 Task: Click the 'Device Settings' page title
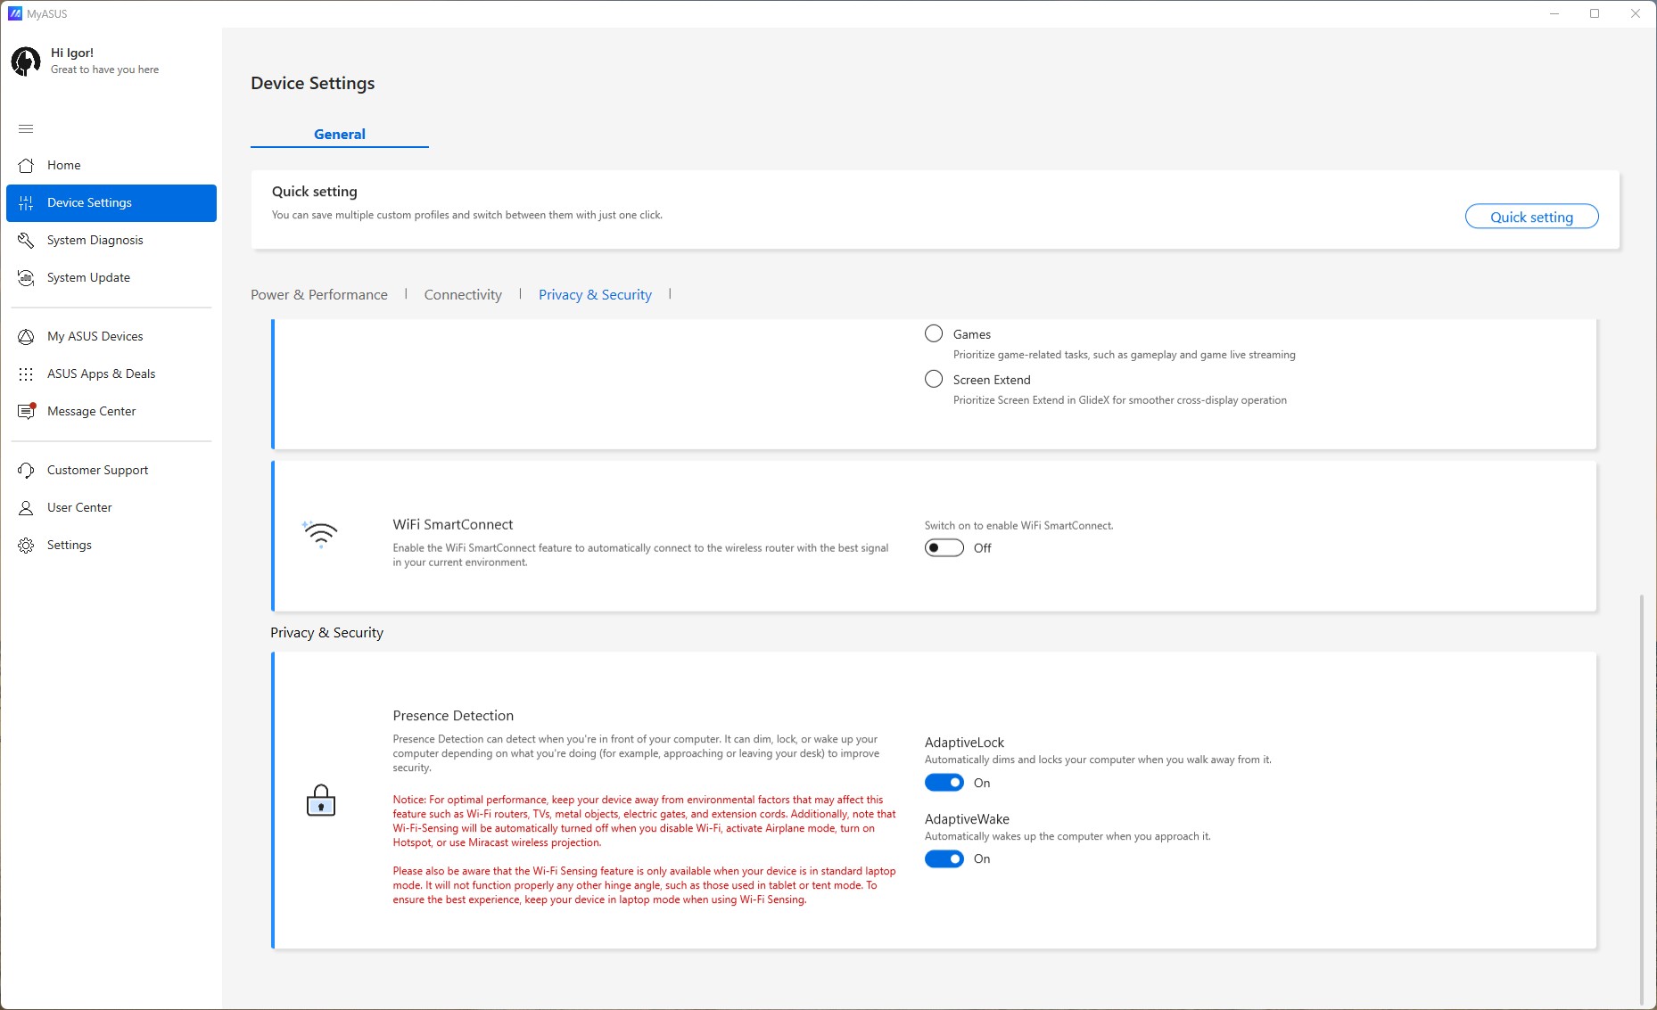click(313, 83)
